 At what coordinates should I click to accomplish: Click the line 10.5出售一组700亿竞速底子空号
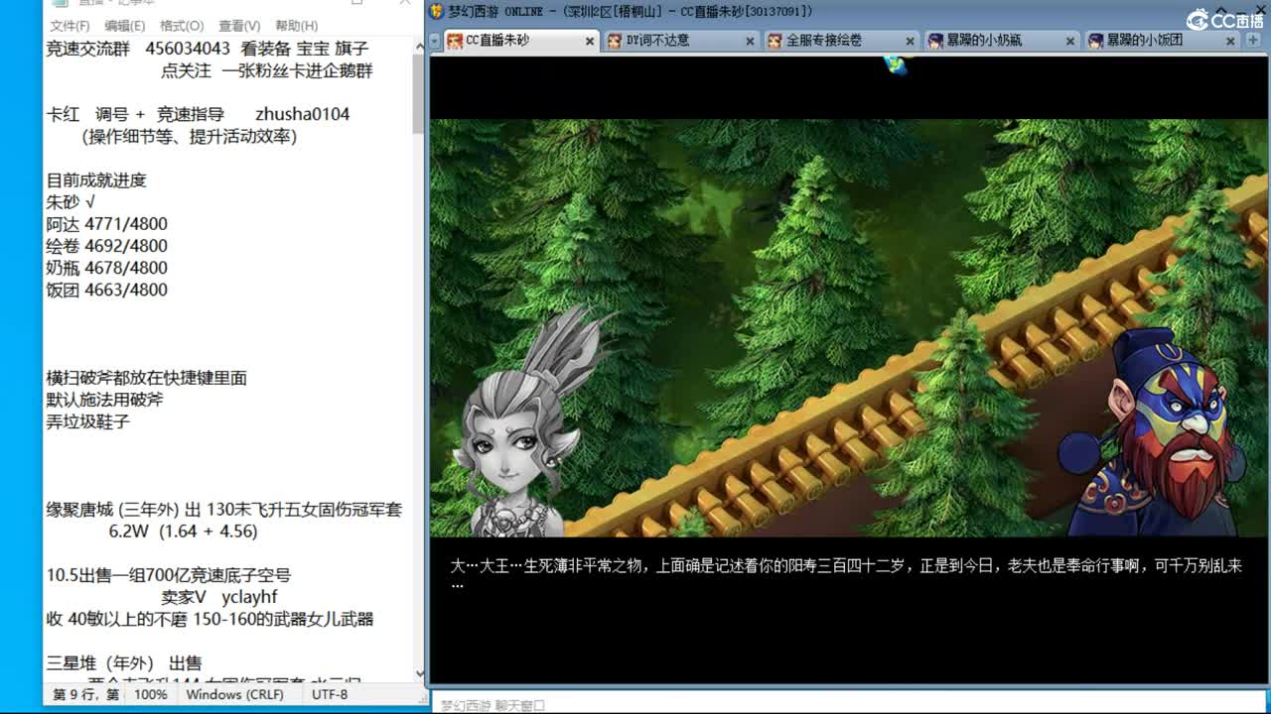pos(169,575)
